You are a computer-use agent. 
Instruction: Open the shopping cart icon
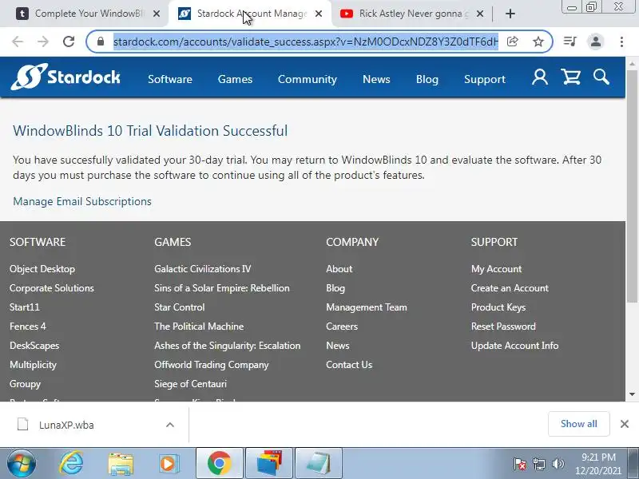(x=570, y=77)
